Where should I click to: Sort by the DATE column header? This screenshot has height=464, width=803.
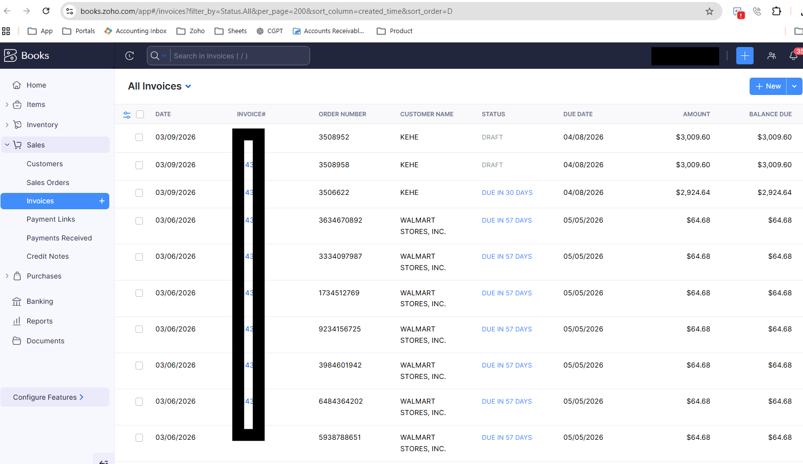click(163, 114)
